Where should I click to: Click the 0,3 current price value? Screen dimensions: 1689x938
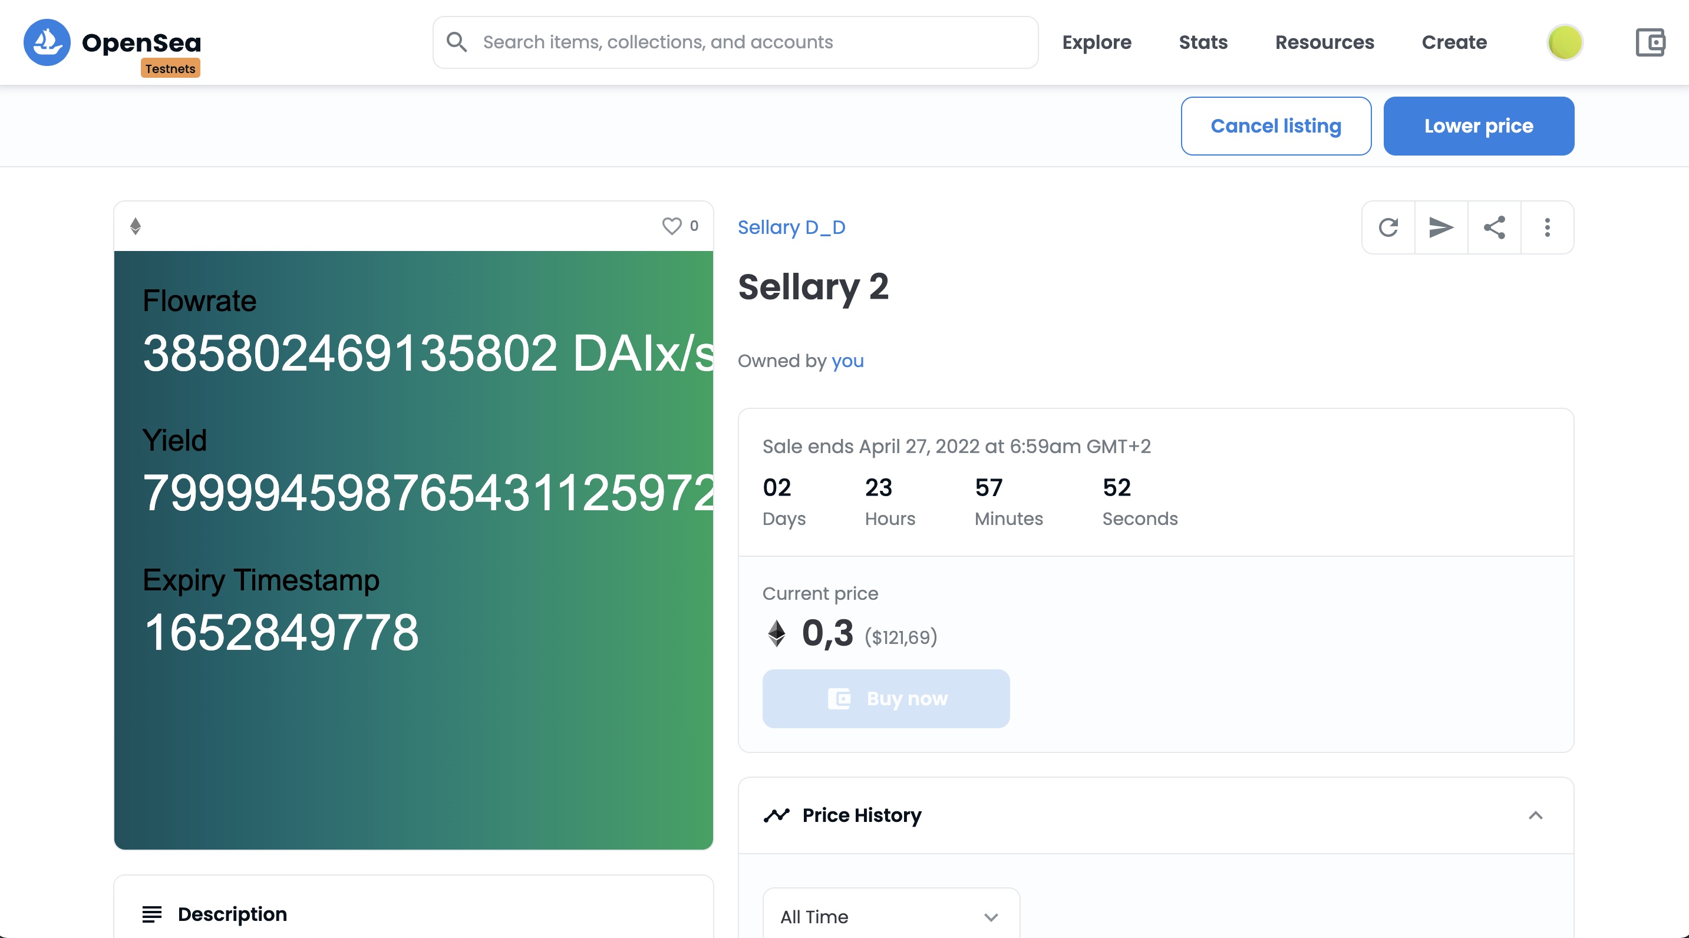coord(827,633)
